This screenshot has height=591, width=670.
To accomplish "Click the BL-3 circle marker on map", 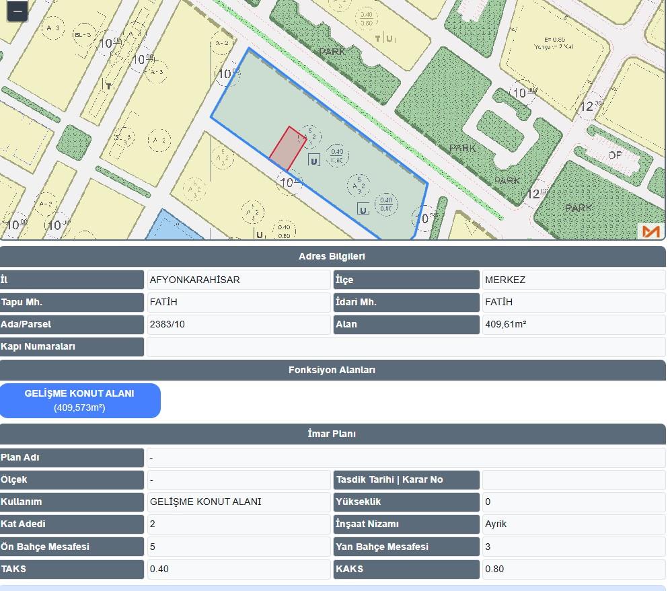I will click(83, 34).
